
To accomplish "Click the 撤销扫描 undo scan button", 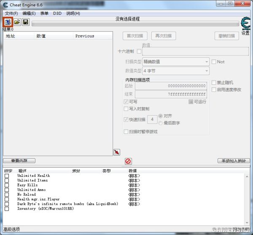I will pos(227,36).
